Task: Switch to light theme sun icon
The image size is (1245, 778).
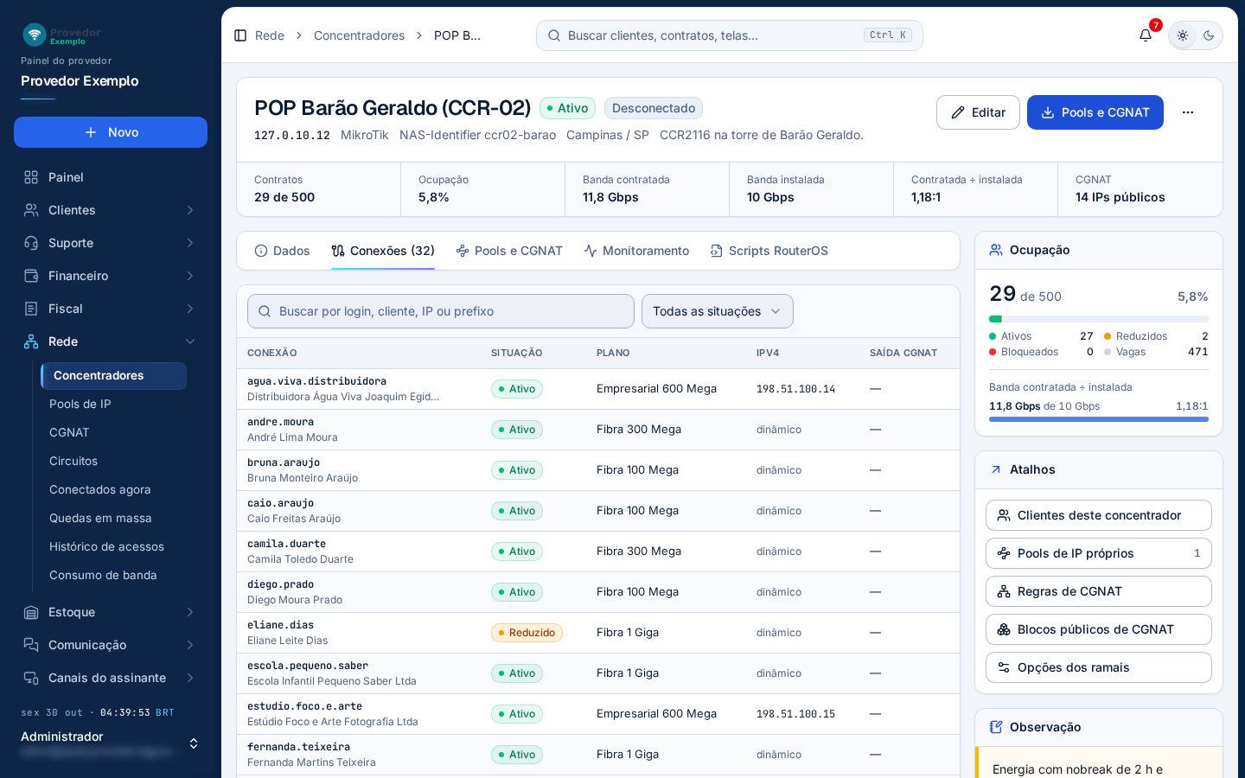Action: (x=1183, y=35)
